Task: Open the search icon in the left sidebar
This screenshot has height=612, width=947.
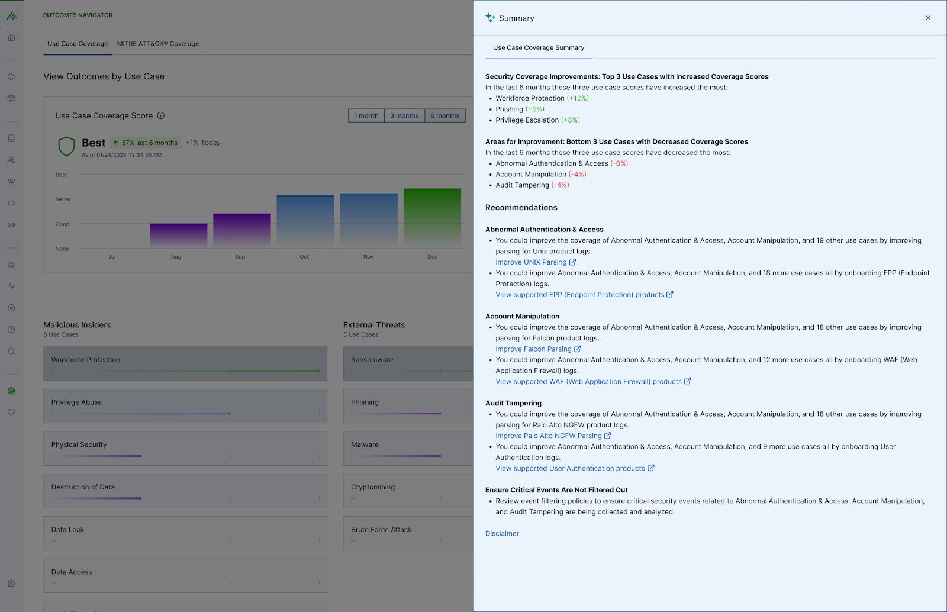Action: pyautogui.click(x=11, y=352)
